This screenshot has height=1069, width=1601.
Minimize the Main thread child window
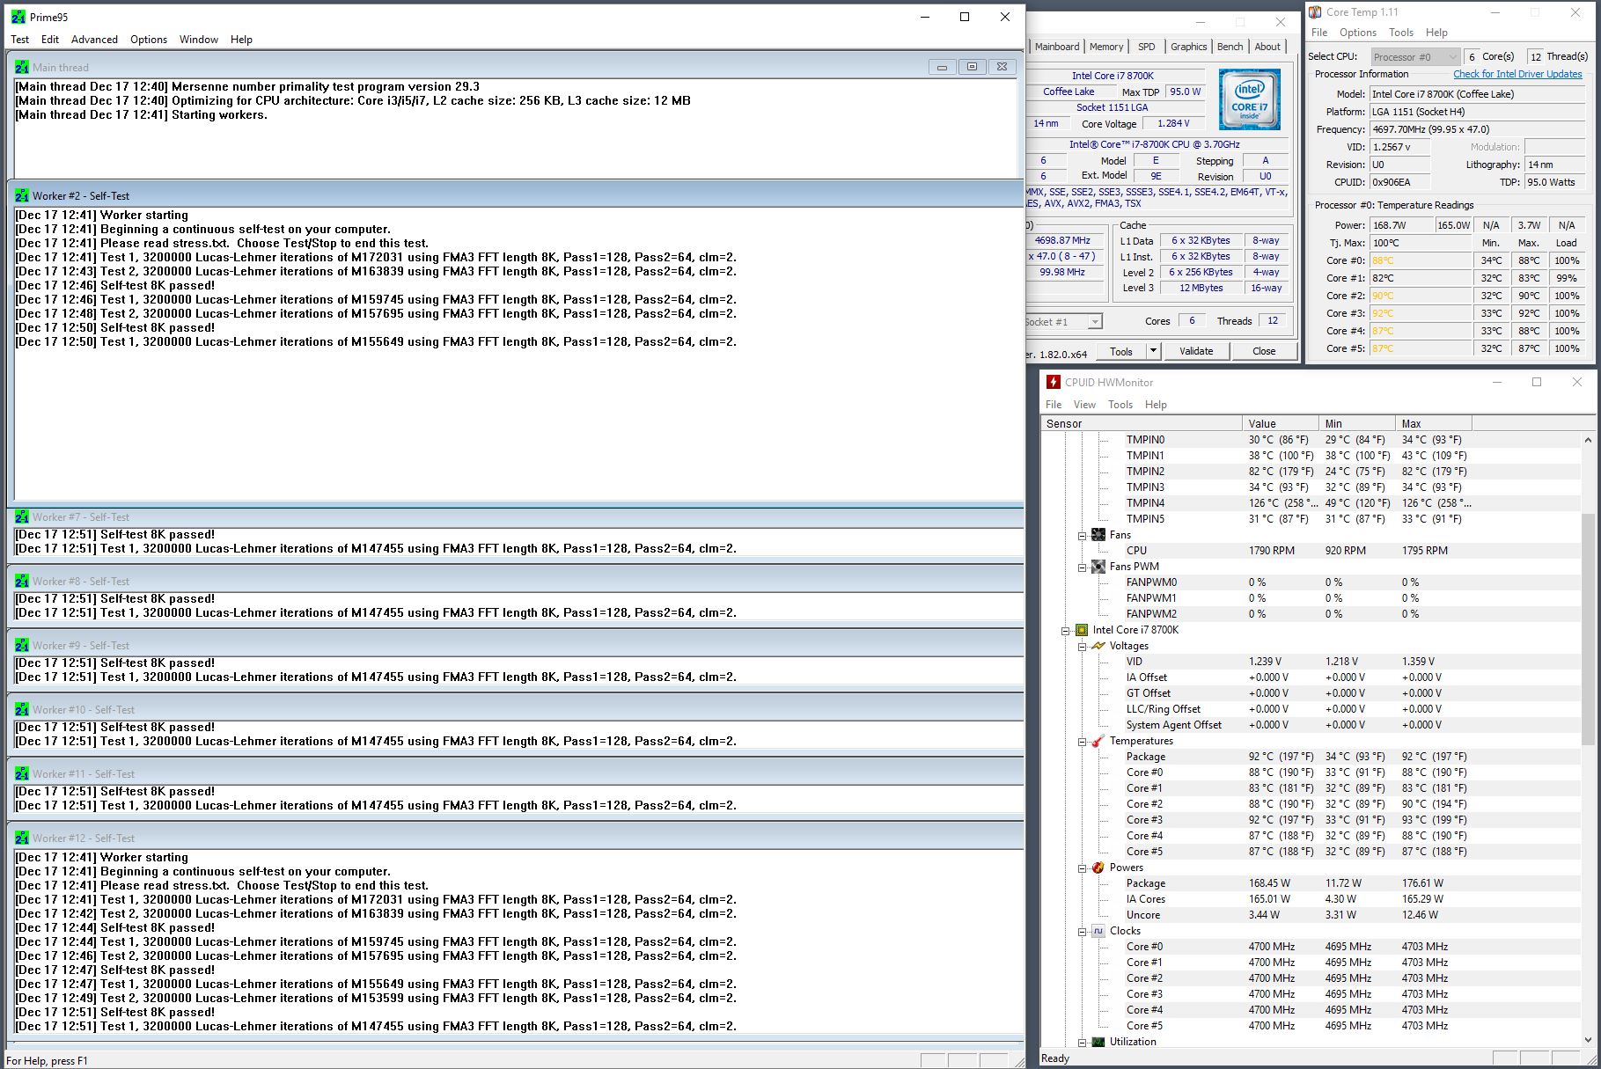(x=942, y=67)
